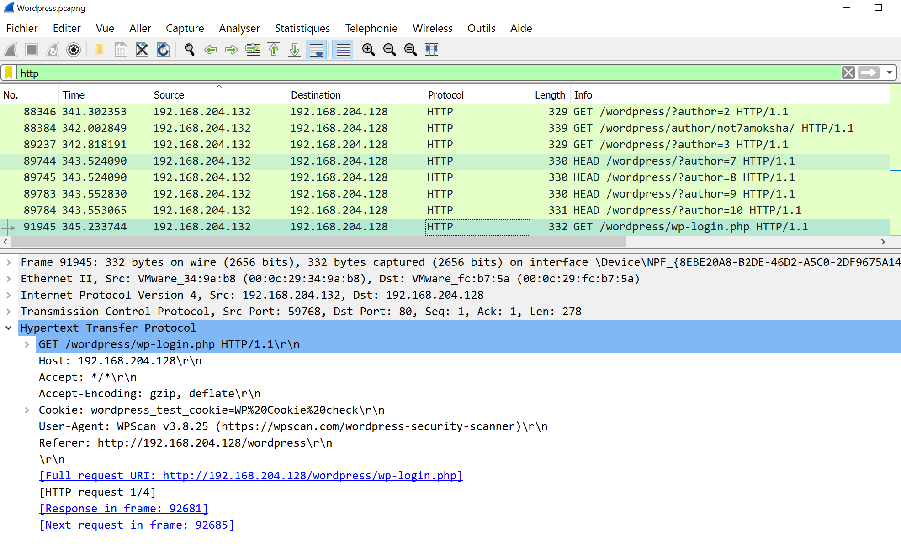Save the capture file icon

121,50
